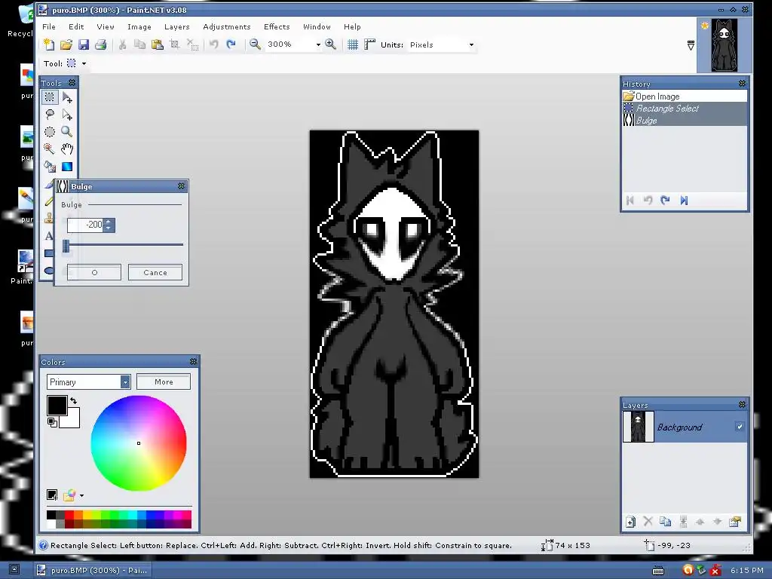Click the Bulge amount slider handle

(x=66, y=245)
